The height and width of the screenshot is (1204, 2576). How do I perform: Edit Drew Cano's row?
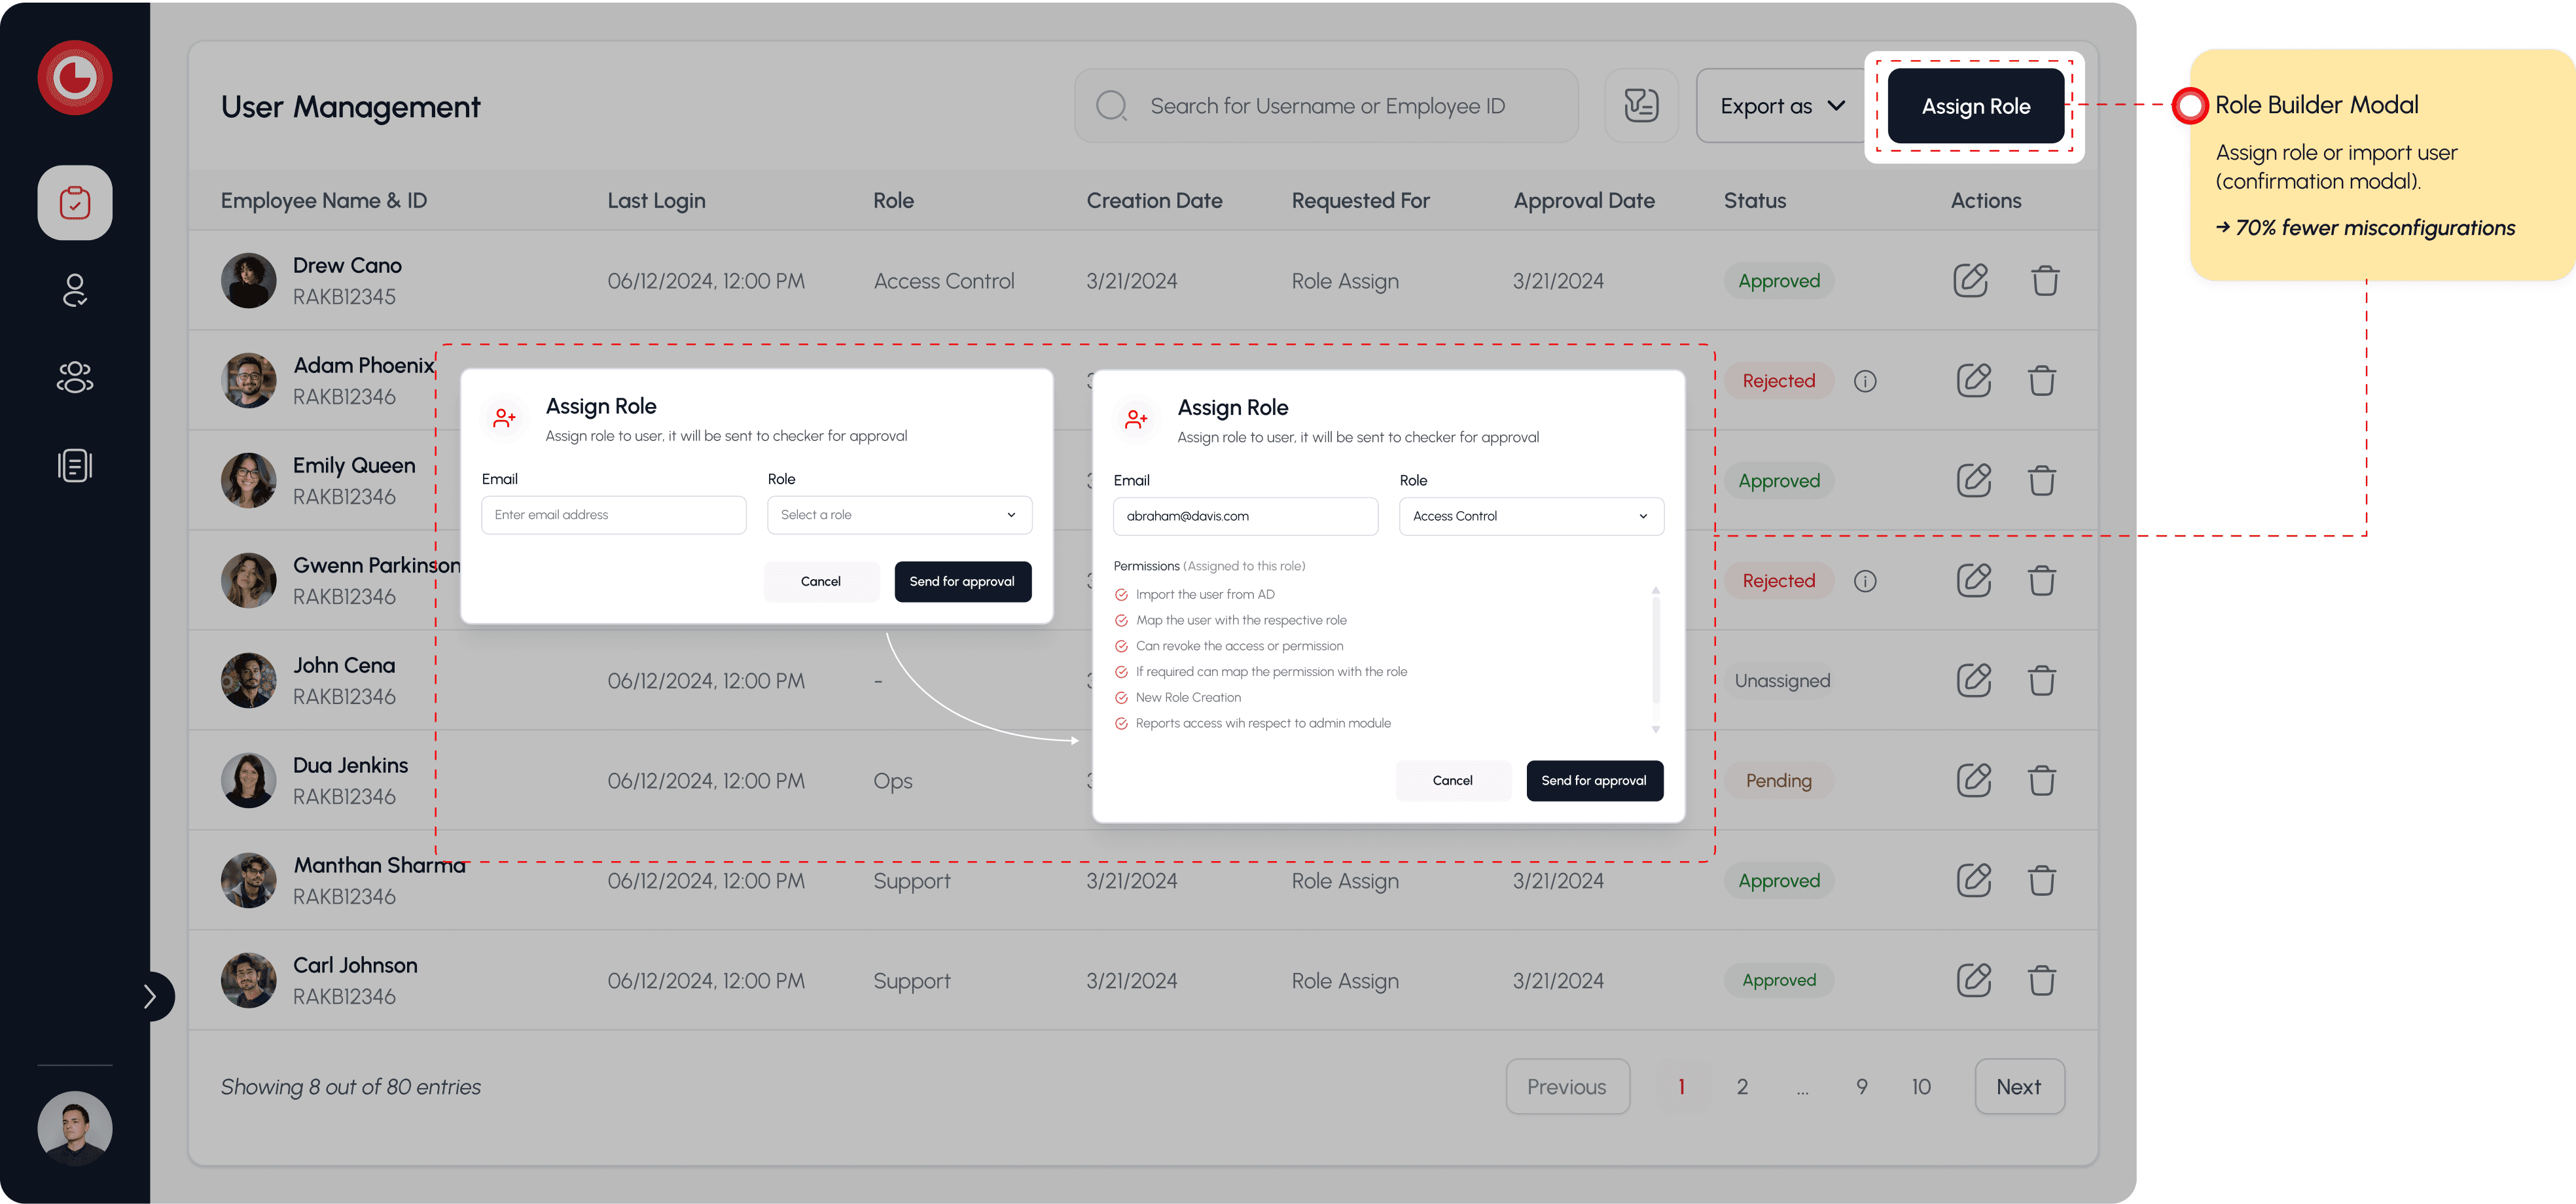pos(1971,280)
